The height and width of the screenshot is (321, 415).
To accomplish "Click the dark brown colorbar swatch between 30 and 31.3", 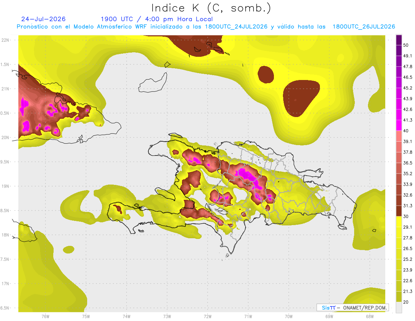I will (399, 211).
